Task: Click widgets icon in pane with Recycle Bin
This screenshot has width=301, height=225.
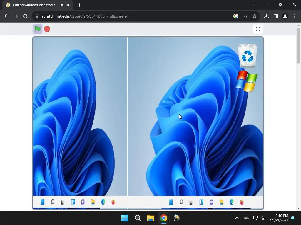Action: pyautogui.click(x=201, y=202)
